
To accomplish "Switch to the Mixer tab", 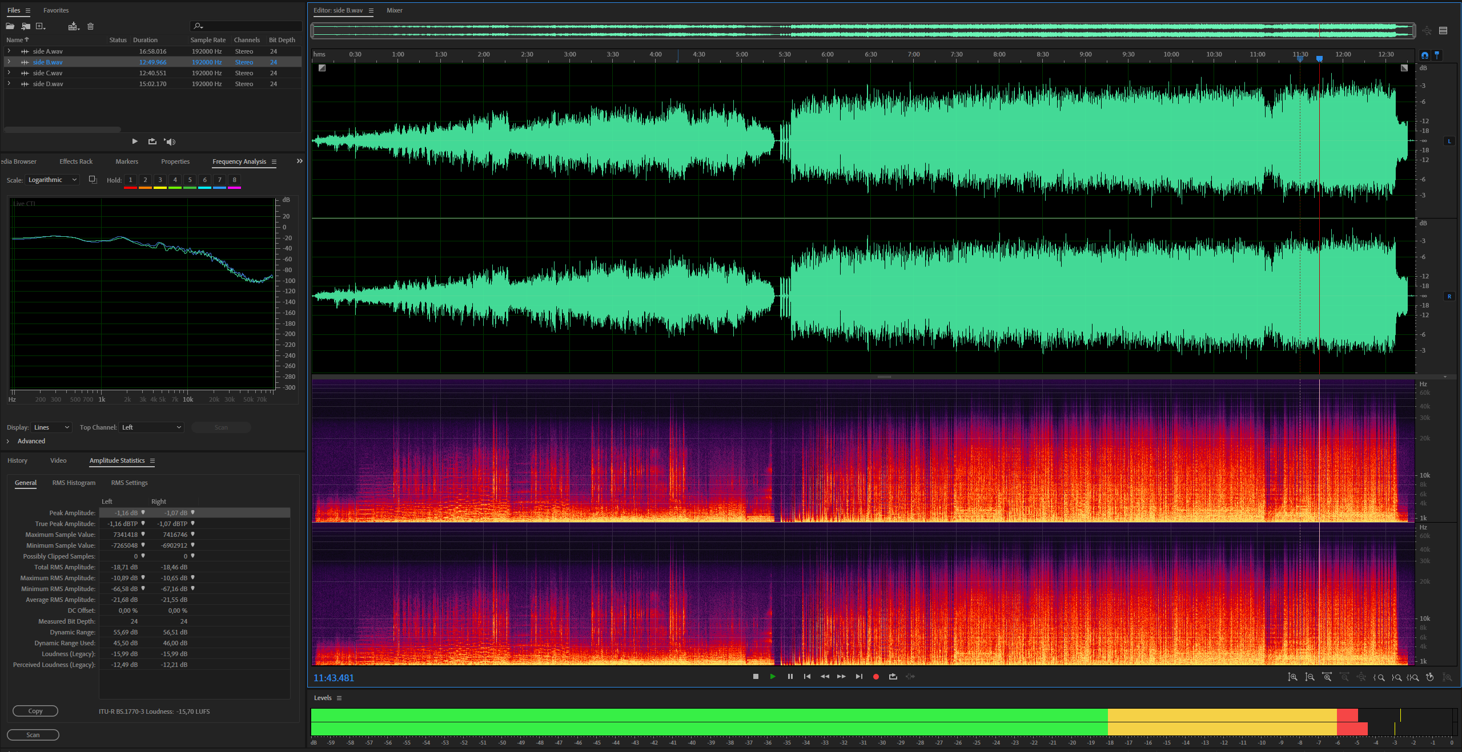I will tap(395, 10).
